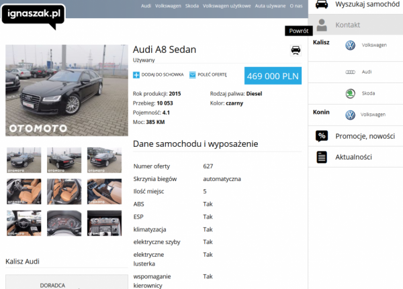Viewport: 403px width, 289px height.
Task: Click the car icon next to Wyszukaj samochód
Action: coord(322,5)
